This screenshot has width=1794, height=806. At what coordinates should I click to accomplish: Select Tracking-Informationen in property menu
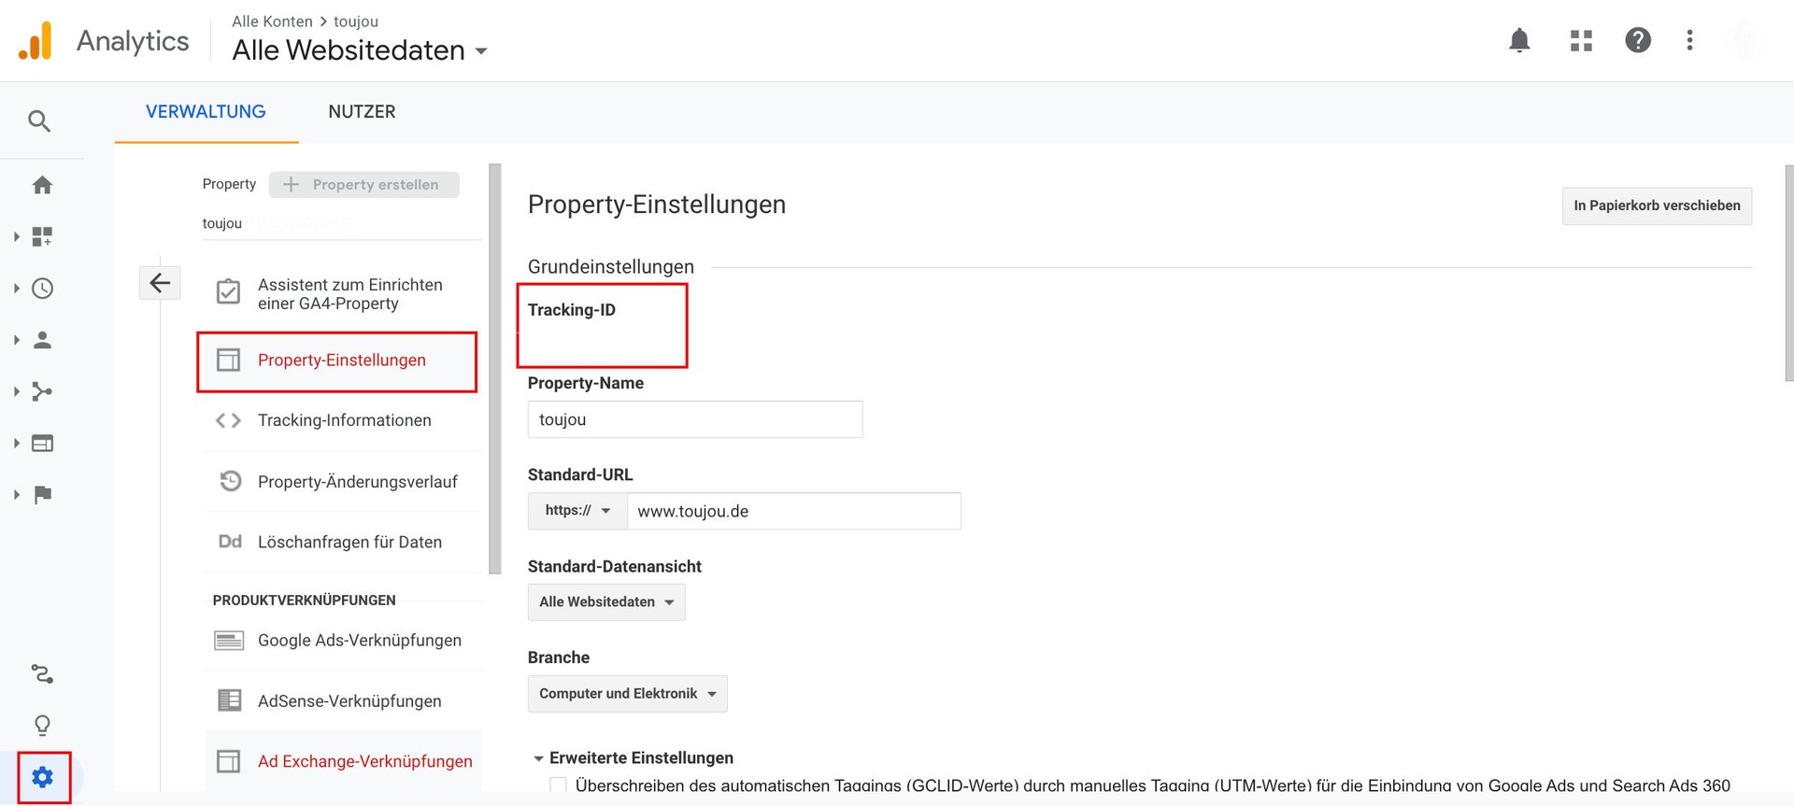[344, 420]
